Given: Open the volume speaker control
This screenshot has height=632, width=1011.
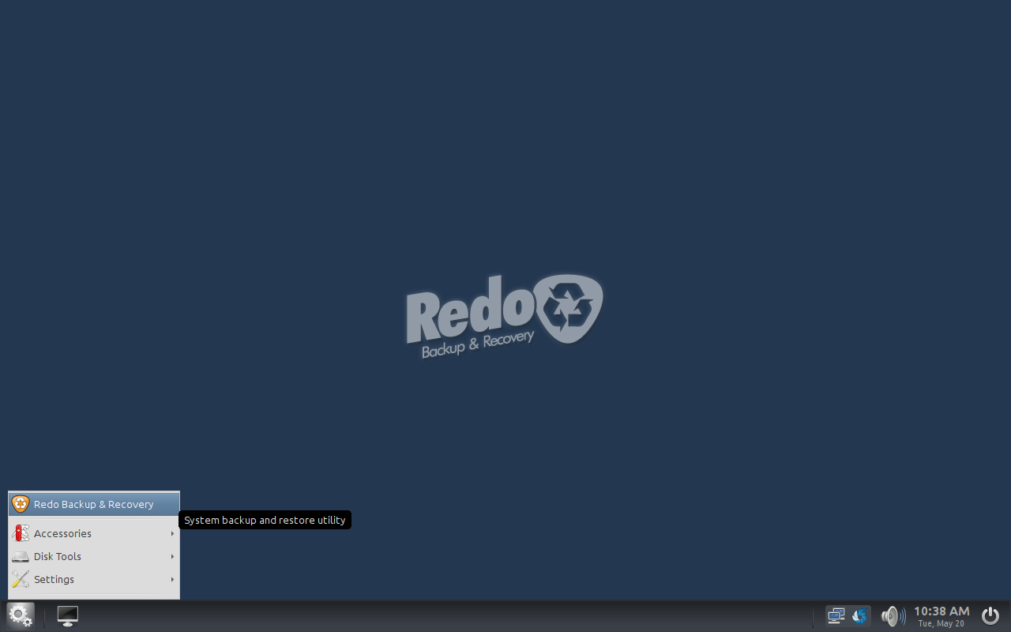Looking at the screenshot, I should (893, 615).
